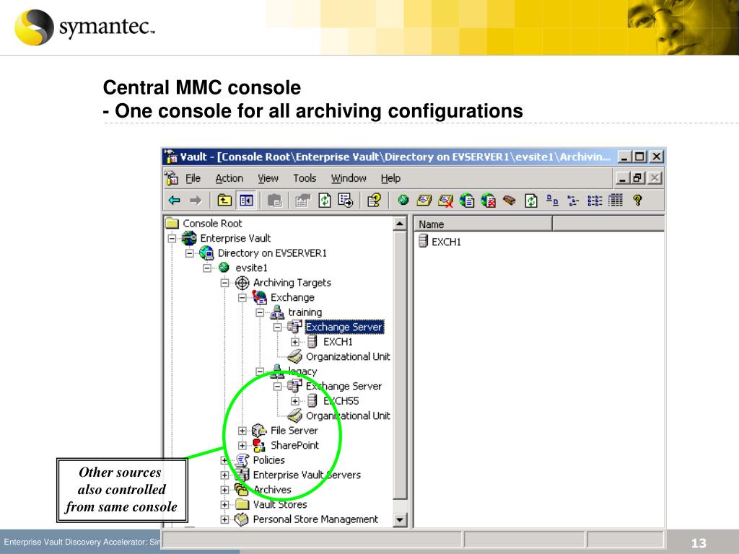The height and width of the screenshot is (554, 739).
Task: Open the File menu
Action: pyautogui.click(x=193, y=179)
